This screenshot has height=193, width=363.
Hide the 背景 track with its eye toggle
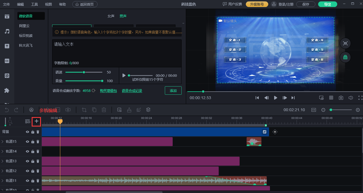tap(27, 132)
